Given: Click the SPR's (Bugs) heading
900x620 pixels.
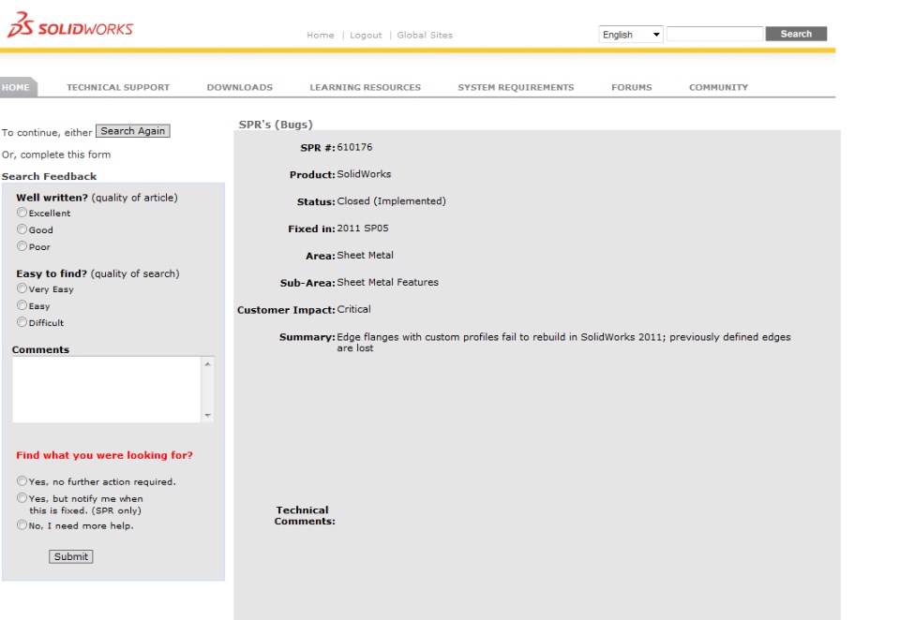Looking at the screenshot, I should [x=276, y=125].
